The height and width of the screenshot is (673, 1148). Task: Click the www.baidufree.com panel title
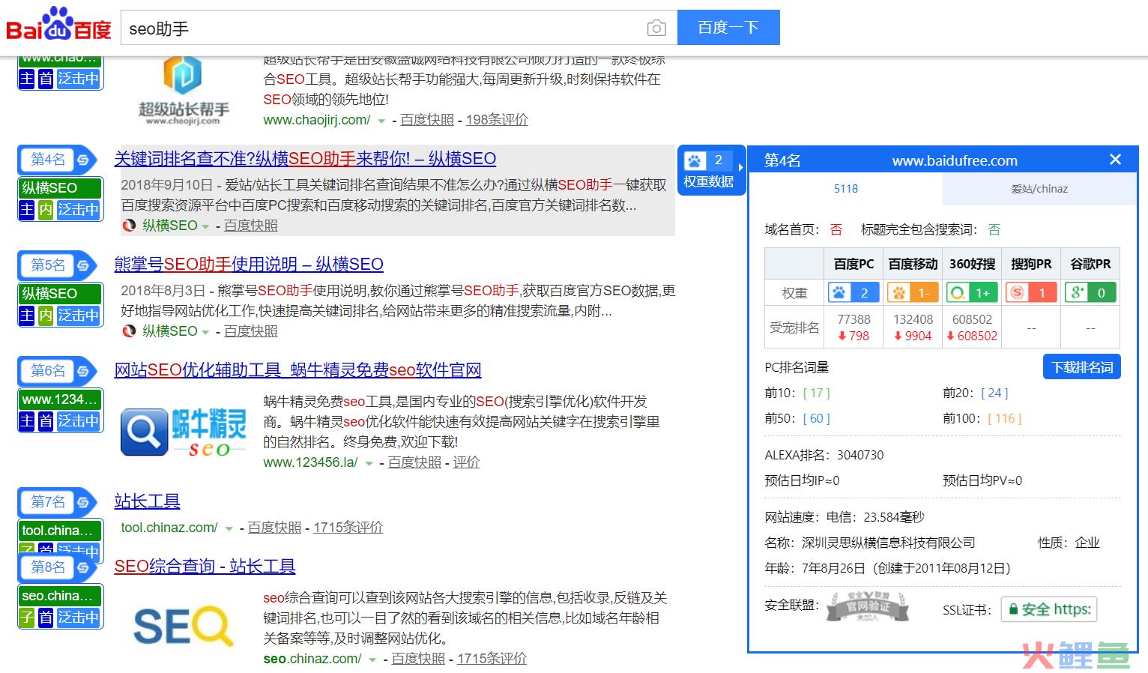point(955,160)
